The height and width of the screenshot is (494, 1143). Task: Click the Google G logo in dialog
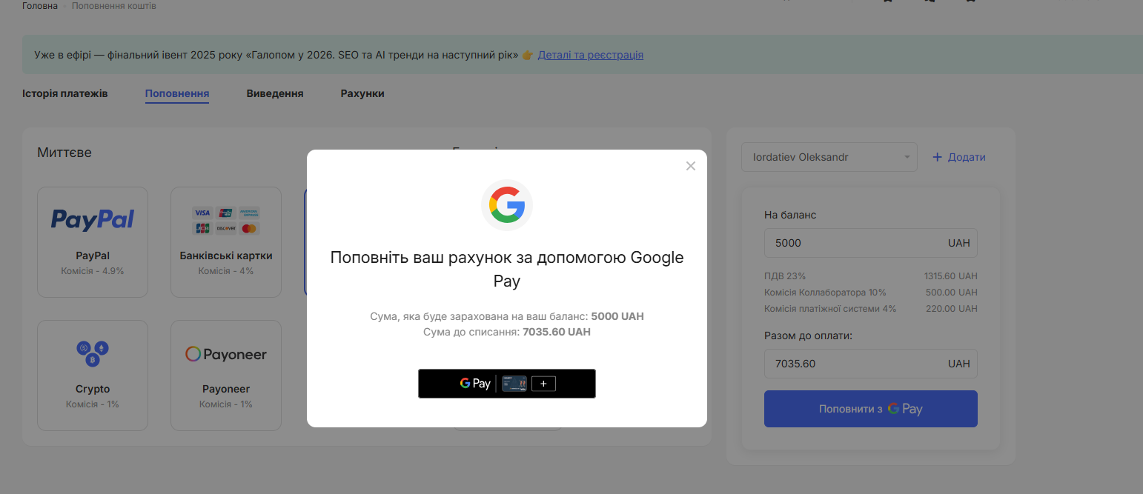[x=507, y=205]
